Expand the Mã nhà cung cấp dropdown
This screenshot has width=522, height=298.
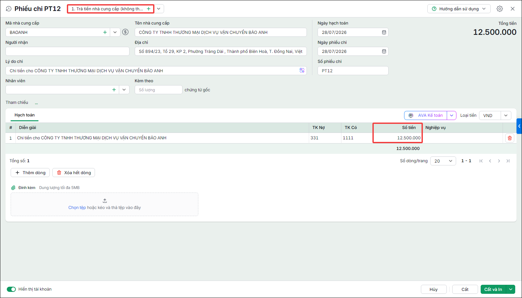pyautogui.click(x=115, y=32)
